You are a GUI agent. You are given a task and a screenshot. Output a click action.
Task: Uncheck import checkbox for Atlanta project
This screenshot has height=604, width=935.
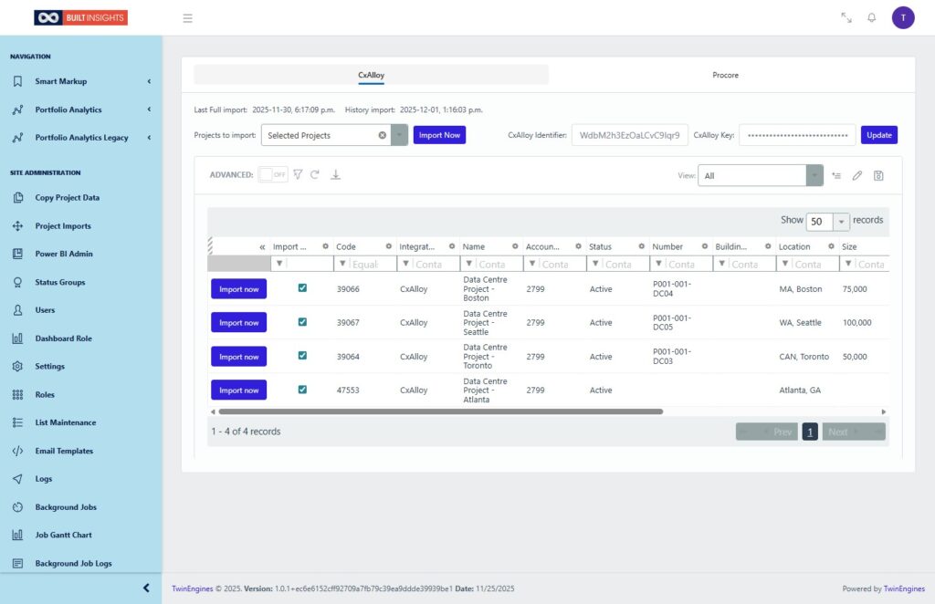click(302, 390)
